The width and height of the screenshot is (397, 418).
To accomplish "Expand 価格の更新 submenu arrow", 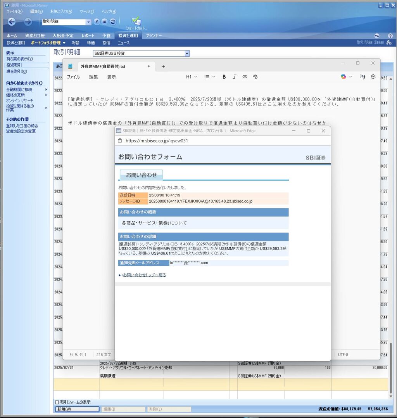I will [x=46, y=95].
